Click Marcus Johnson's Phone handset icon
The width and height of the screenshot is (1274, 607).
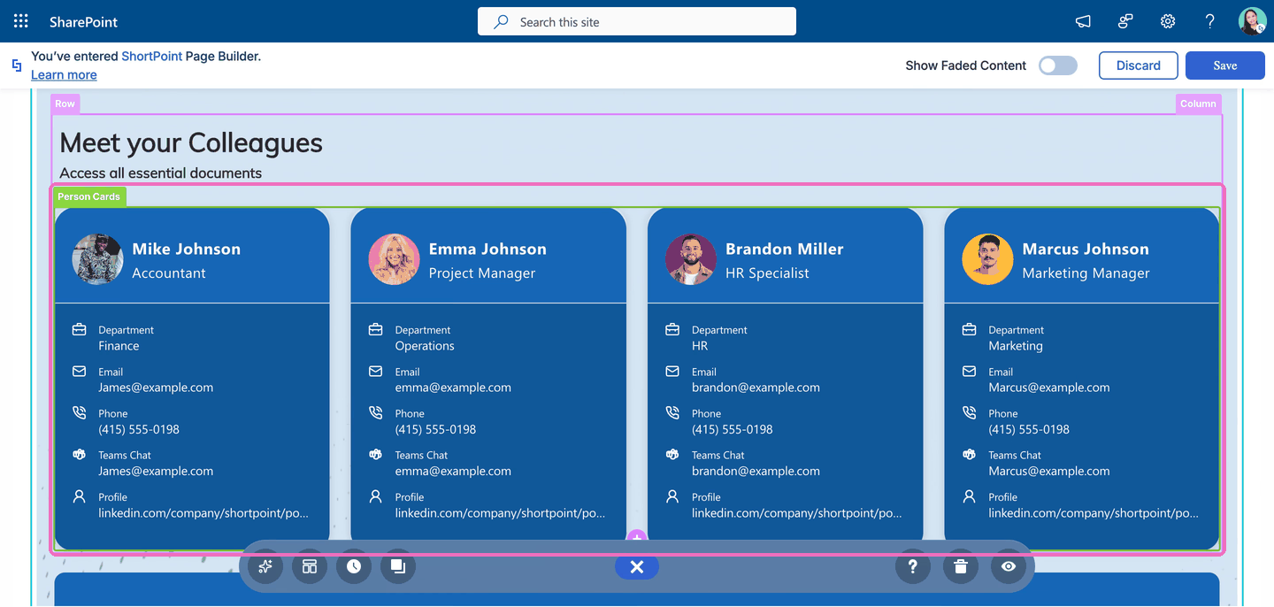tap(970, 413)
